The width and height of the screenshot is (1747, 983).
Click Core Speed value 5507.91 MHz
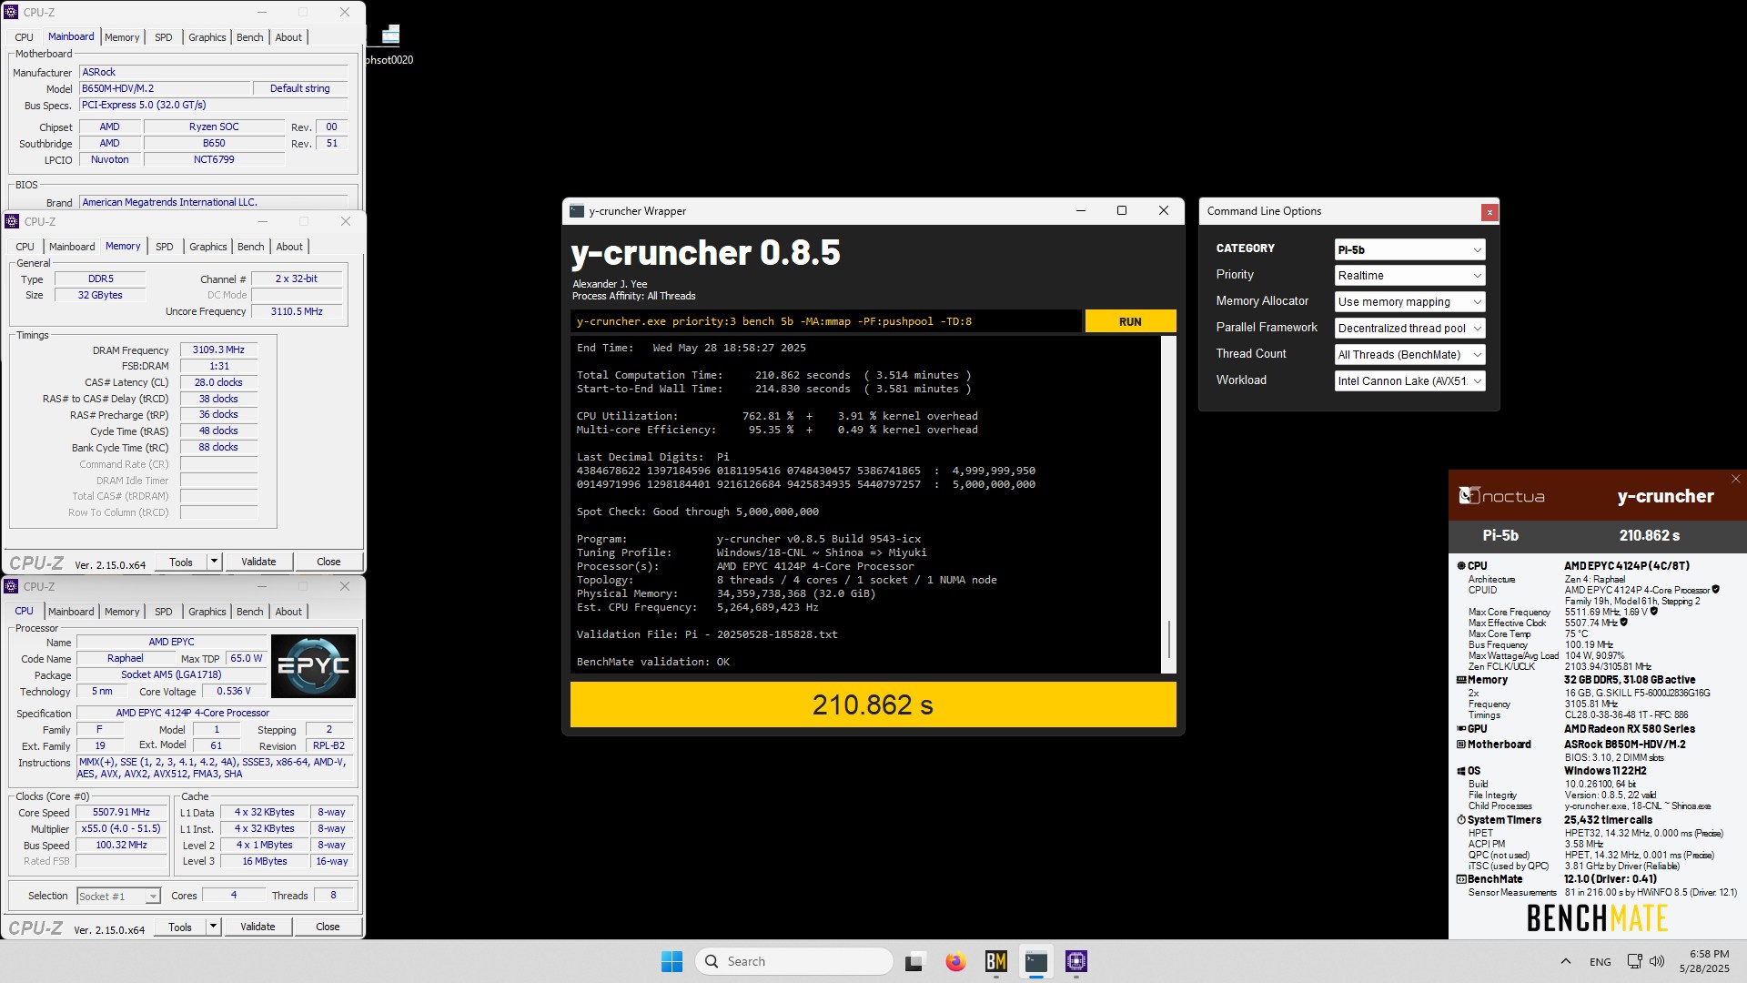tap(121, 813)
